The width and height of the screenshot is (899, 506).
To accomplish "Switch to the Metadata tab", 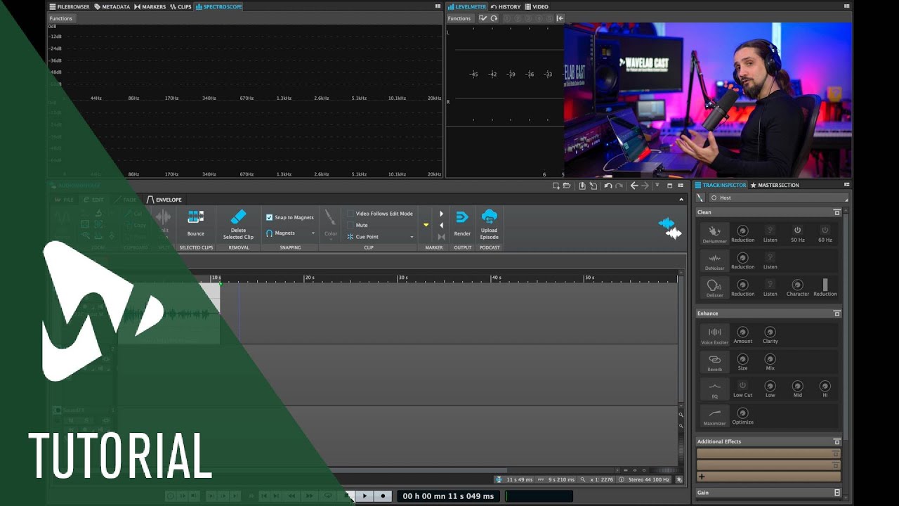I will 112,6.
